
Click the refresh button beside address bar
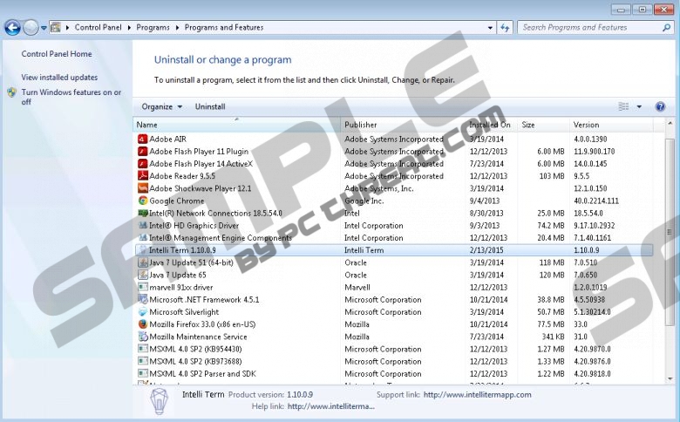[505, 28]
